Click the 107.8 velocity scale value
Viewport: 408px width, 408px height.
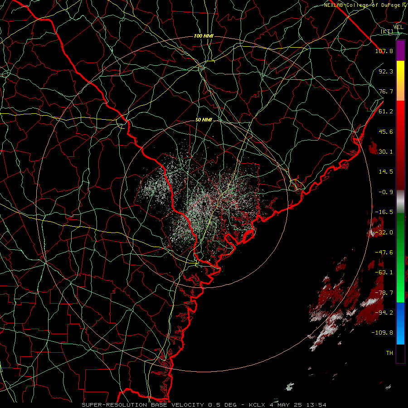[384, 51]
